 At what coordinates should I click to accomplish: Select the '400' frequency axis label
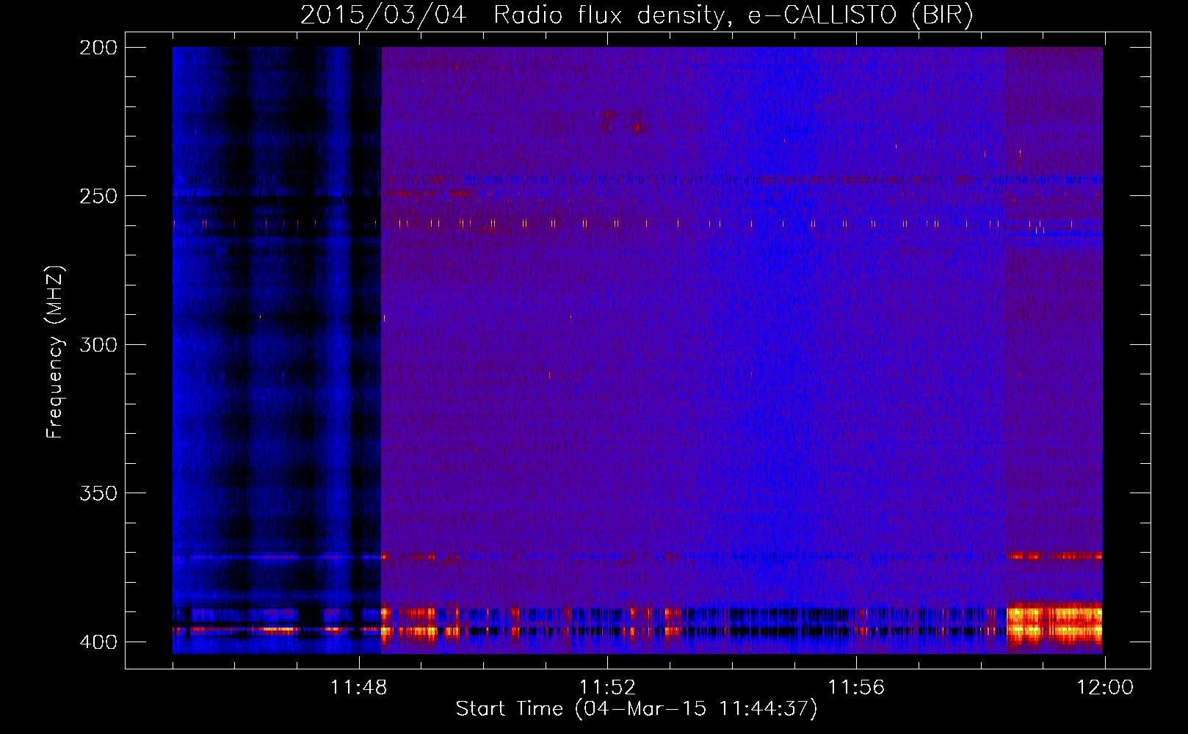pyautogui.click(x=98, y=642)
